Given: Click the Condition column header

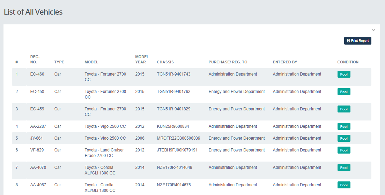Looking at the screenshot, I should [348, 62].
